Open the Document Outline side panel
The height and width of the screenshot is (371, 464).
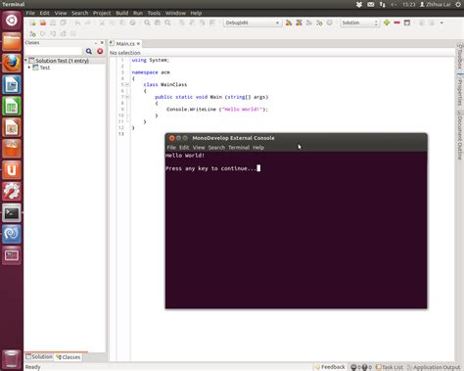coord(460,135)
